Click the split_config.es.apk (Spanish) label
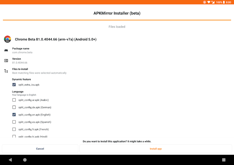The image size is (234, 165). [x=35, y=122]
